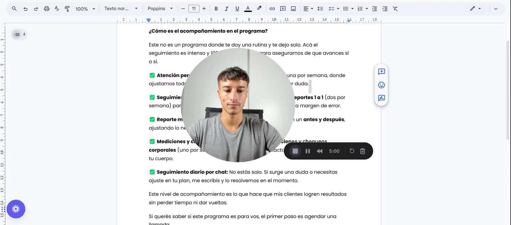The width and height of the screenshot is (511, 225).
Task: Open the paragraph style dropdown
Action: (x=121, y=9)
